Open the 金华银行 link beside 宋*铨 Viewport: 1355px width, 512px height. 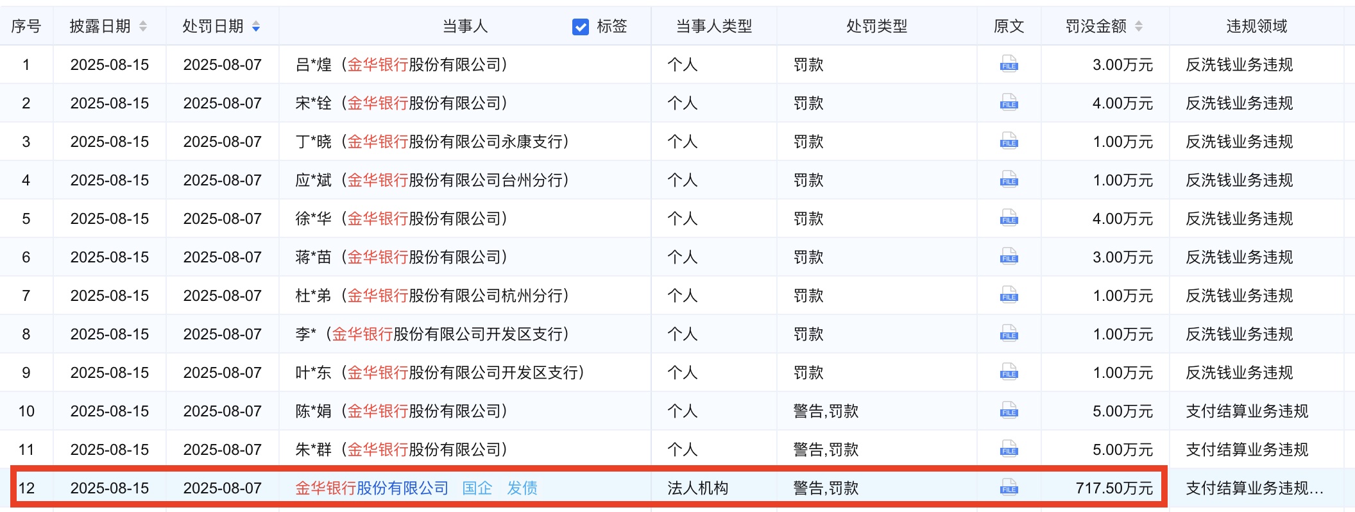point(378,103)
